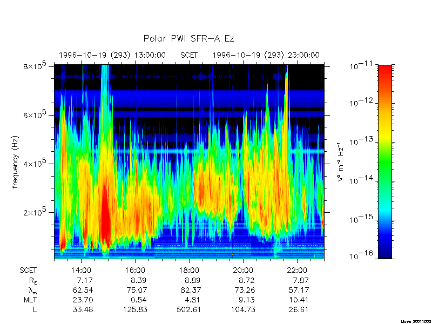Click the end time label 1996-10-19 (293) 23:00:00
This screenshot has width=432, height=324.
266,55
